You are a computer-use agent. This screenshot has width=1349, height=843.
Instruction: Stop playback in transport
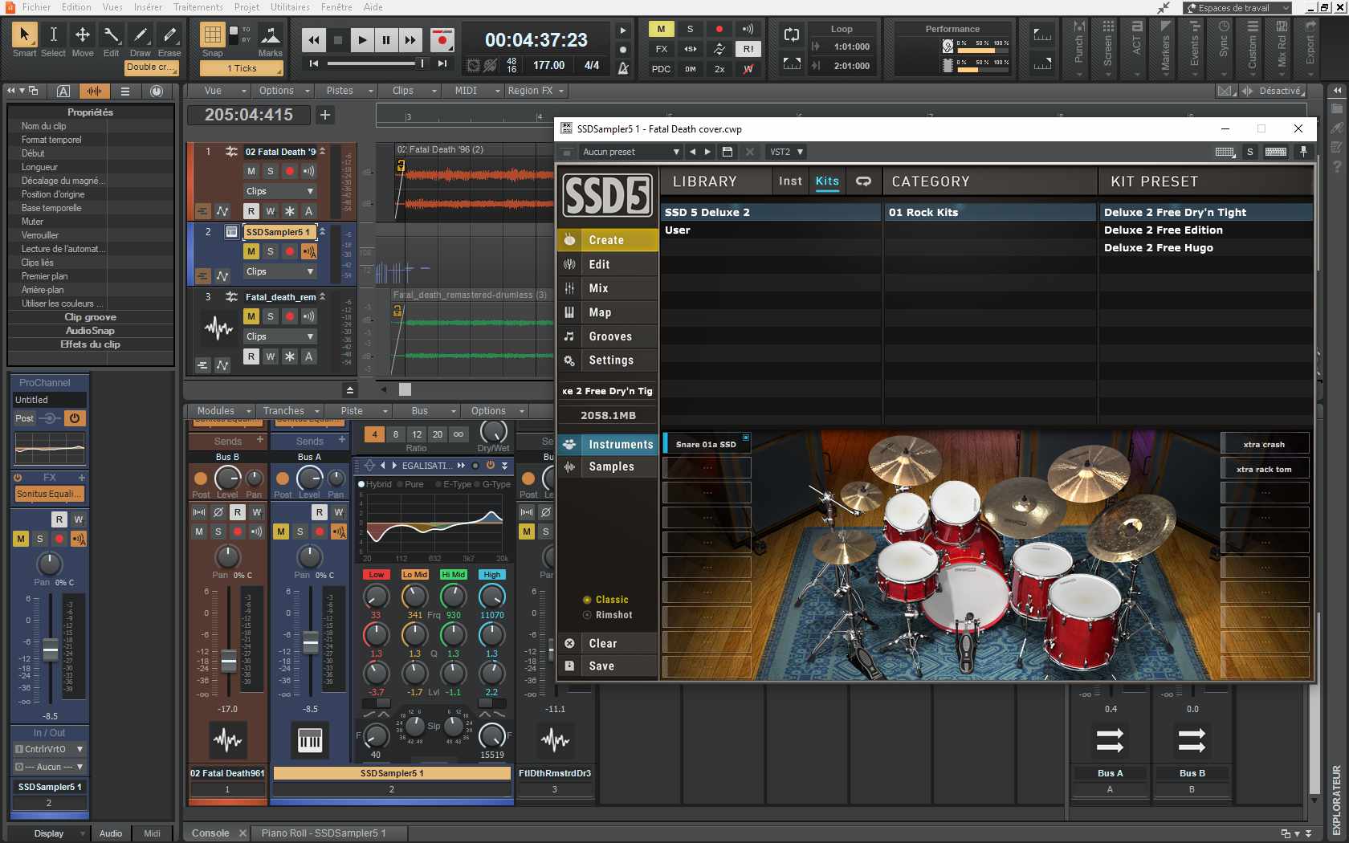[x=338, y=39]
